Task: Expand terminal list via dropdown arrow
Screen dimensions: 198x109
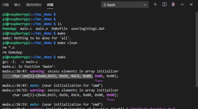Action: coord(145,5)
